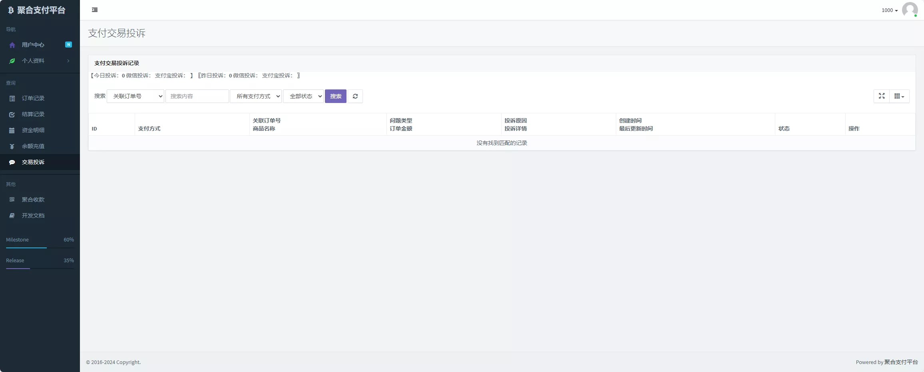Toggle the sidebar collapse hamburger icon
924x372 pixels.
click(x=95, y=10)
